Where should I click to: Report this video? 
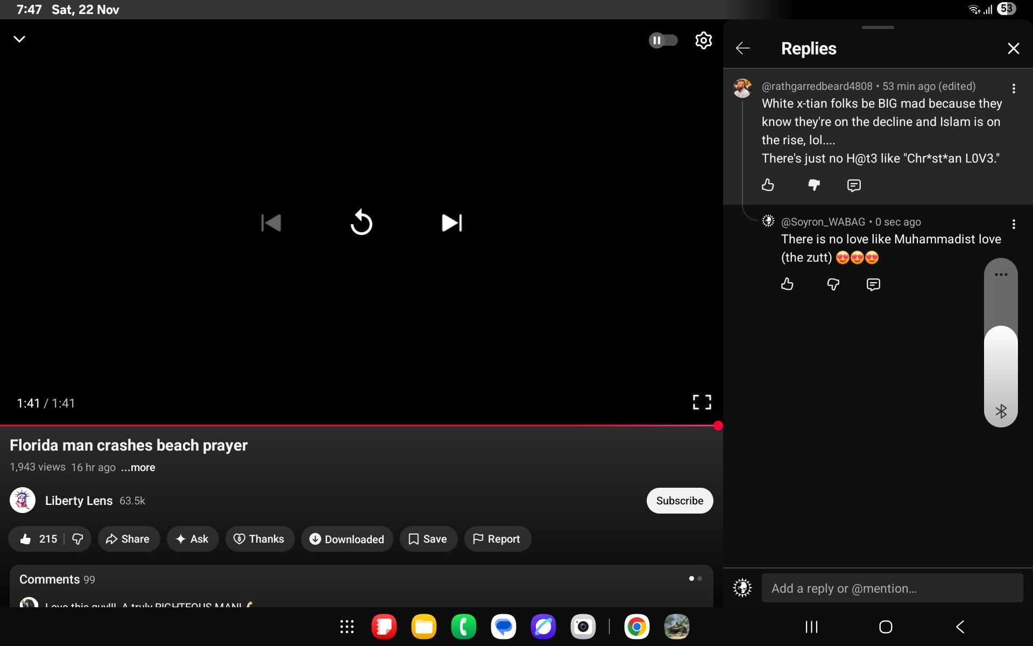pos(497,539)
